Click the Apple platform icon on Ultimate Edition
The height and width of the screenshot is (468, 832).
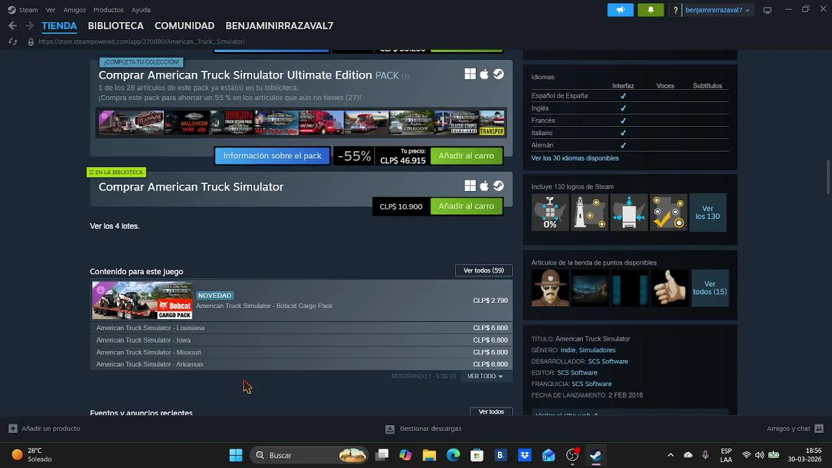pos(484,74)
